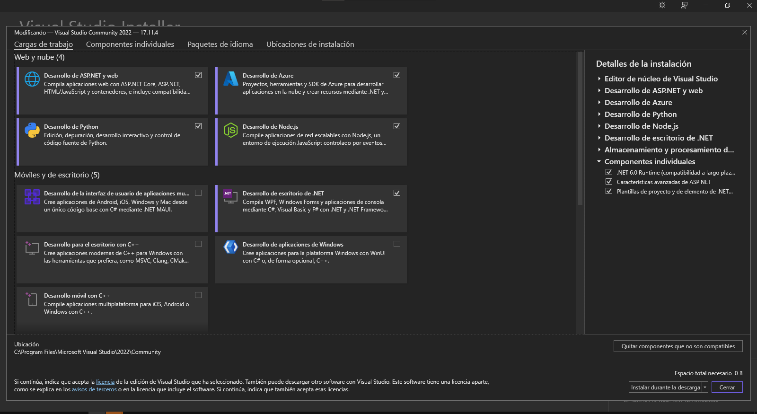The width and height of the screenshot is (757, 414).
Task: Uncheck Plantillas de proyecto y de elemento .NET
Action: pyautogui.click(x=609, y=191)
